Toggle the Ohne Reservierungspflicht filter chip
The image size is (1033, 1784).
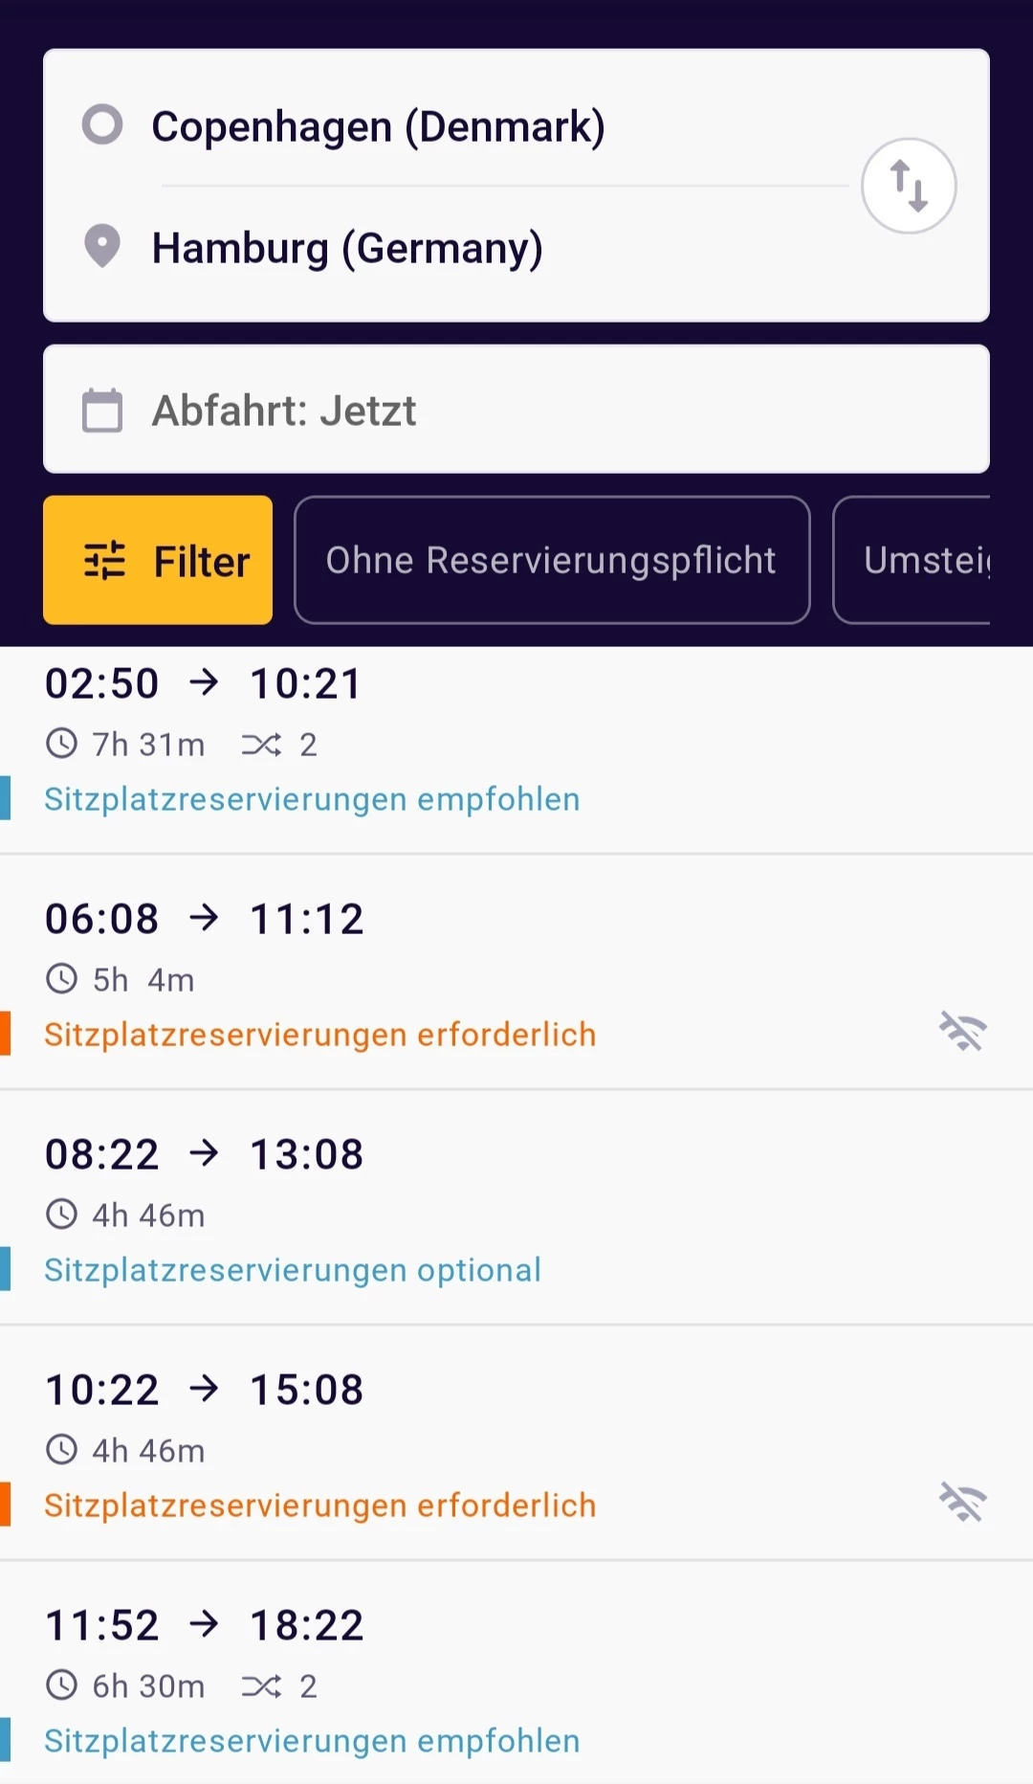(x=552, y=560)
